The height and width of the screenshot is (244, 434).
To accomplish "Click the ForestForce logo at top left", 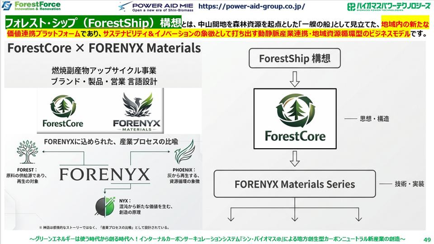I will coord(31,5).
